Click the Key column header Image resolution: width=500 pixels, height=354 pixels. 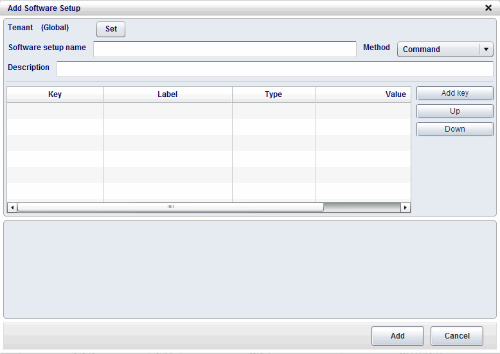tap(55, 94)
